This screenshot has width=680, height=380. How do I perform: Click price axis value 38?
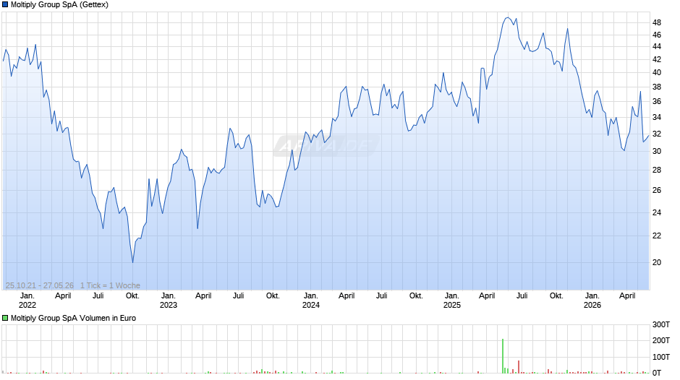pos(657,87)
